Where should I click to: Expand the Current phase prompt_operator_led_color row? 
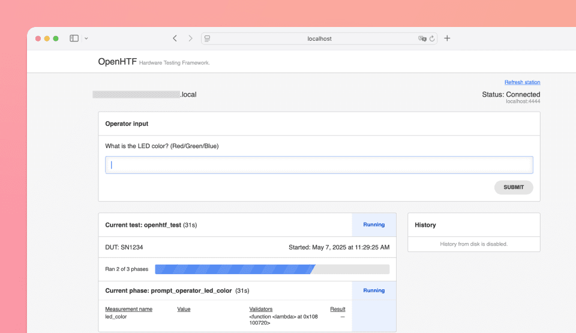point(169,290)
